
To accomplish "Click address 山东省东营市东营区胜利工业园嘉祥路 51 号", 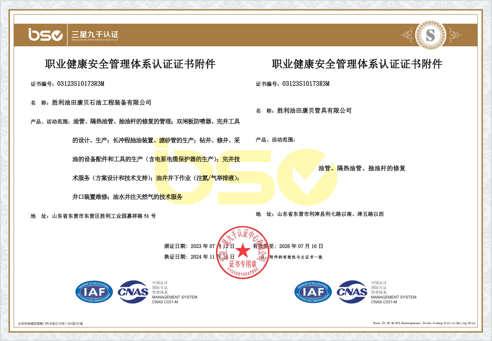I will click(104, 216).
